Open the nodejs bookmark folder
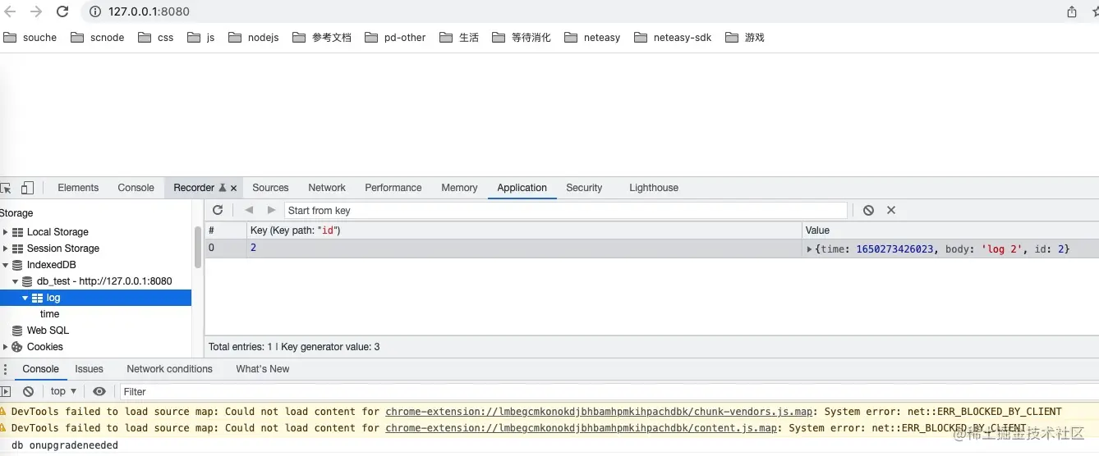 [254, 38]
